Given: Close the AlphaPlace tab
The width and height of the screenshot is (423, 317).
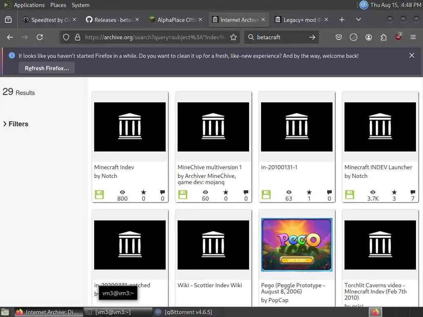Looking at the screenshot, I should tap(200, 20).
